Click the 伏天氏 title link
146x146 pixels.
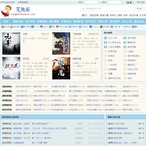tap(26, 59)
